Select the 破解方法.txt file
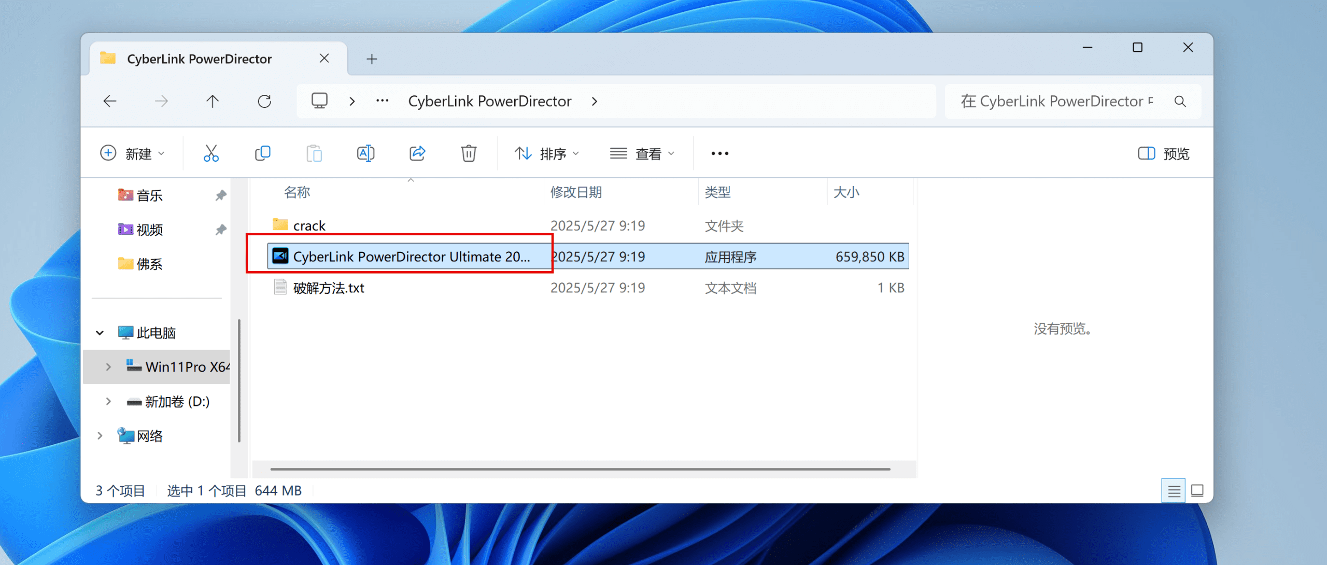This screenshot has width=1327, height=565. (329, 288)
